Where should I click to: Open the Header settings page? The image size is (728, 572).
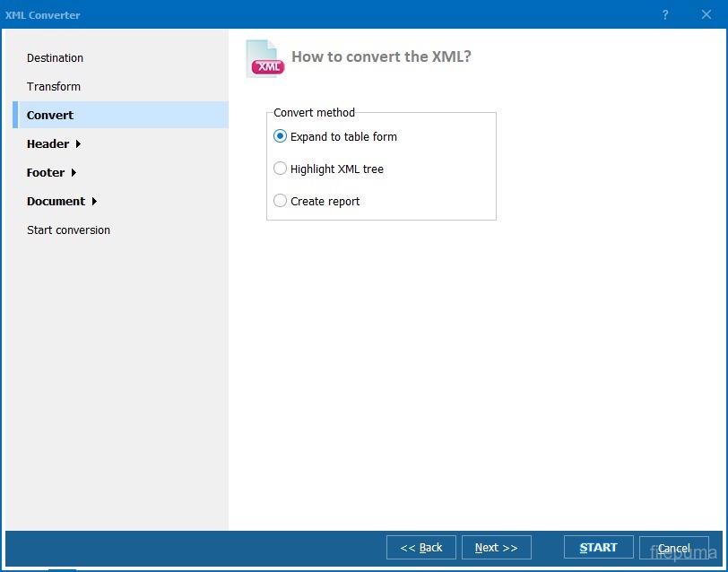[x=48, y=144]
